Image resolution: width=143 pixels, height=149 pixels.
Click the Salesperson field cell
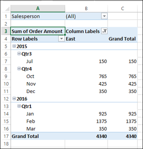(38, 16)
